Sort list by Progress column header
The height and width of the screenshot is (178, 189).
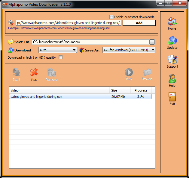(x=141, y=90)
